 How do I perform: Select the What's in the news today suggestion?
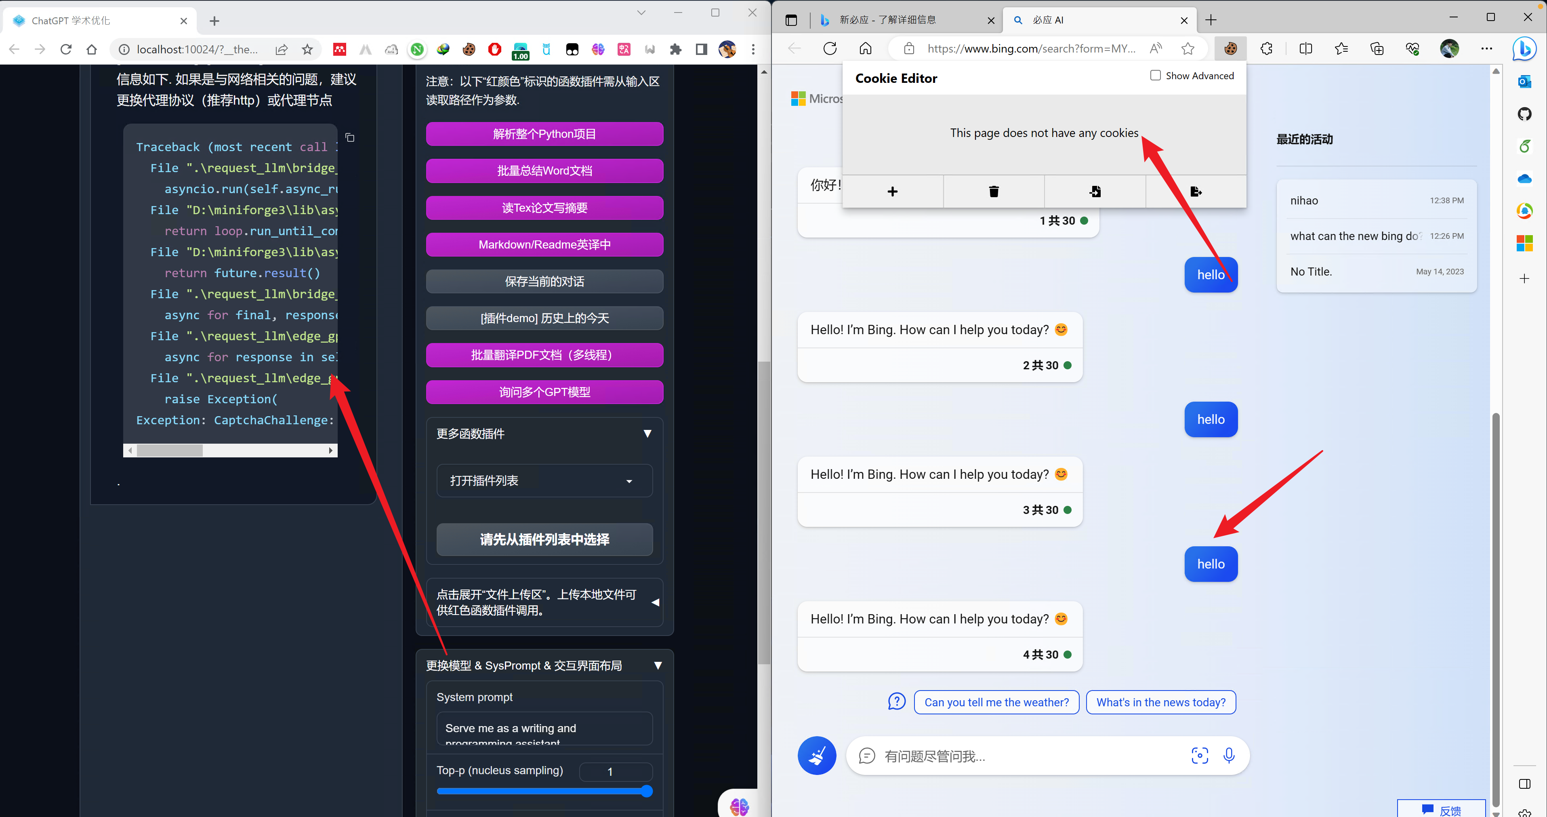[1160, 702]
